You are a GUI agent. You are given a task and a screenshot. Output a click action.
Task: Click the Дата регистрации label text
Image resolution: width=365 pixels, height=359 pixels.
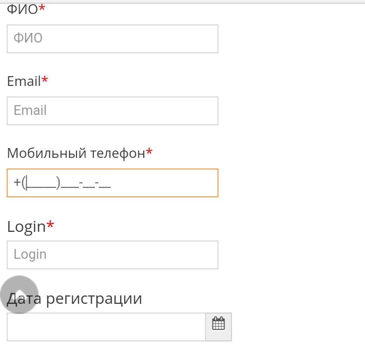click(x=74, y=299)
